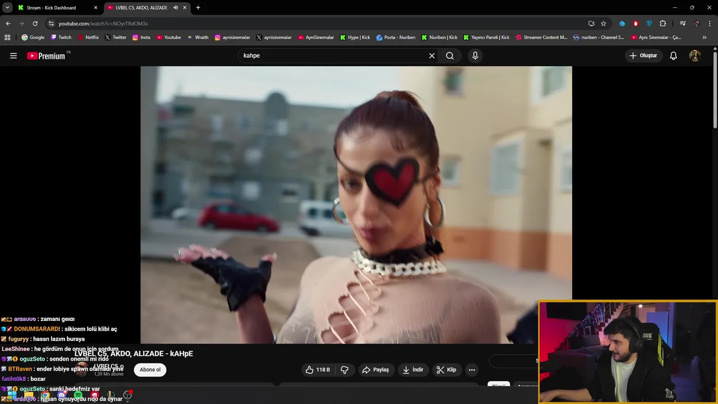
Task: Click the Oluştur create button
Action: coord(643,56)
